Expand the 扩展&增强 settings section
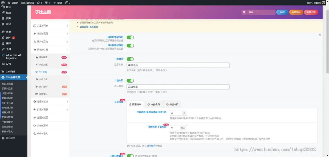 [x=50, y=110]
